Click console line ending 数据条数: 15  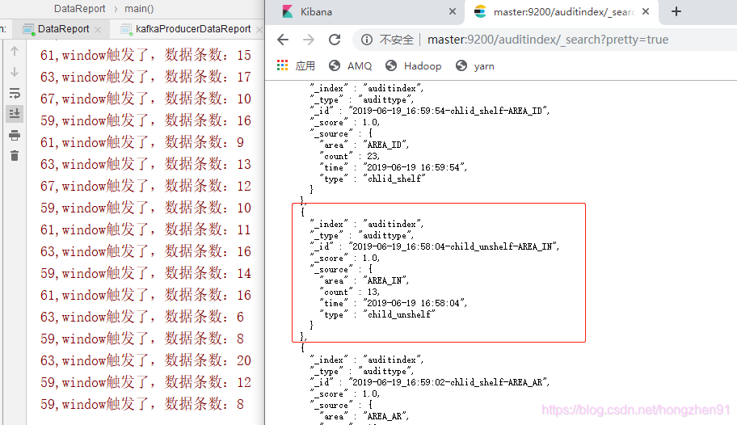click(145, 55)
